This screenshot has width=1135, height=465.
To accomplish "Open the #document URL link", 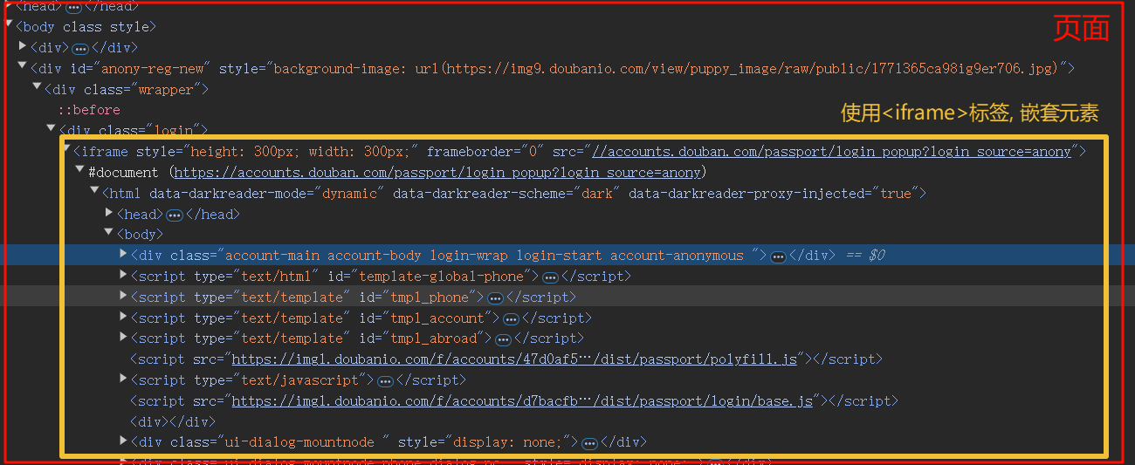I will [437, 173].
